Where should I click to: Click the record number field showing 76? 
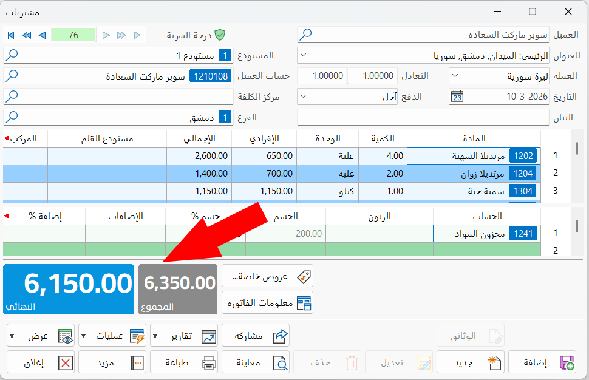pyautogui.click(x=73, y=35)
